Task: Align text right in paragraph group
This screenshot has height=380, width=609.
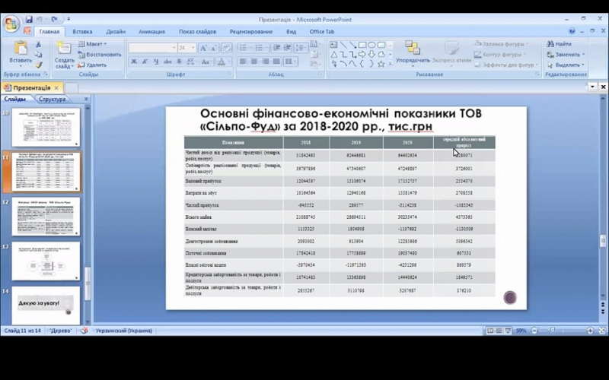Action: coord(265,62)
